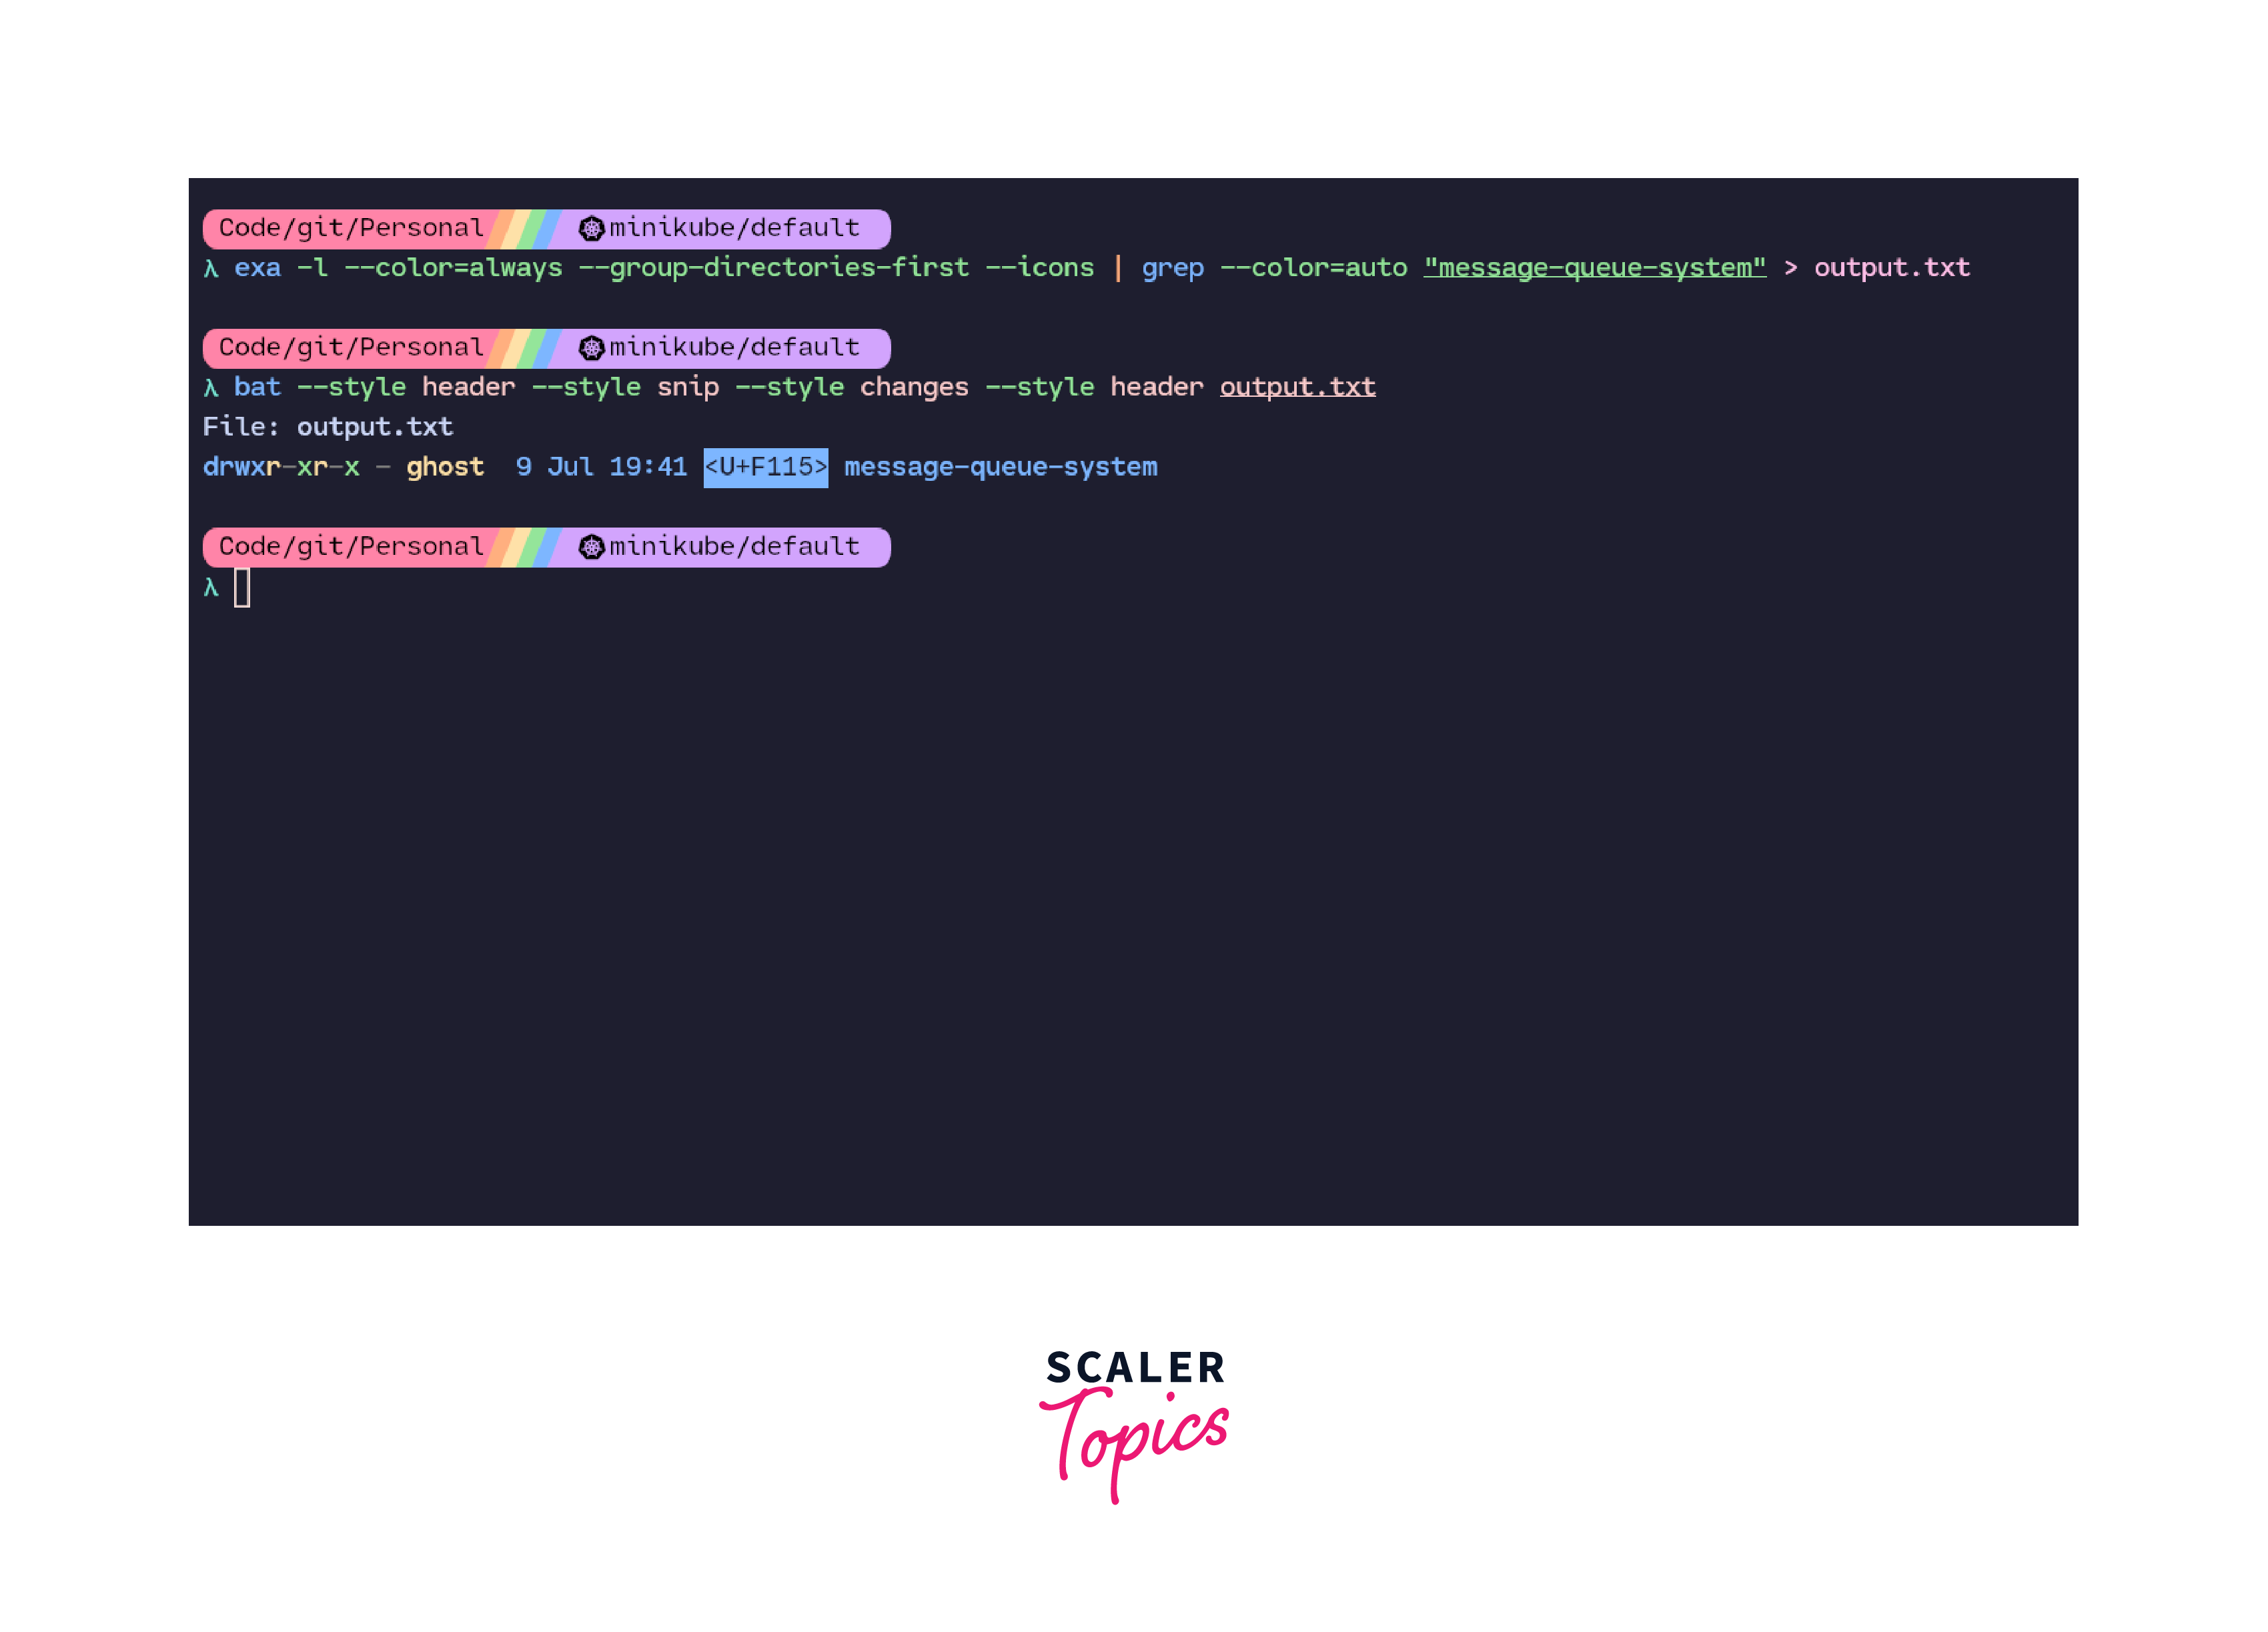Click the Kubernetes icon in the top prompt
The width and height of the screenshot is (2268, 1632).
click(x=591, y=229)
